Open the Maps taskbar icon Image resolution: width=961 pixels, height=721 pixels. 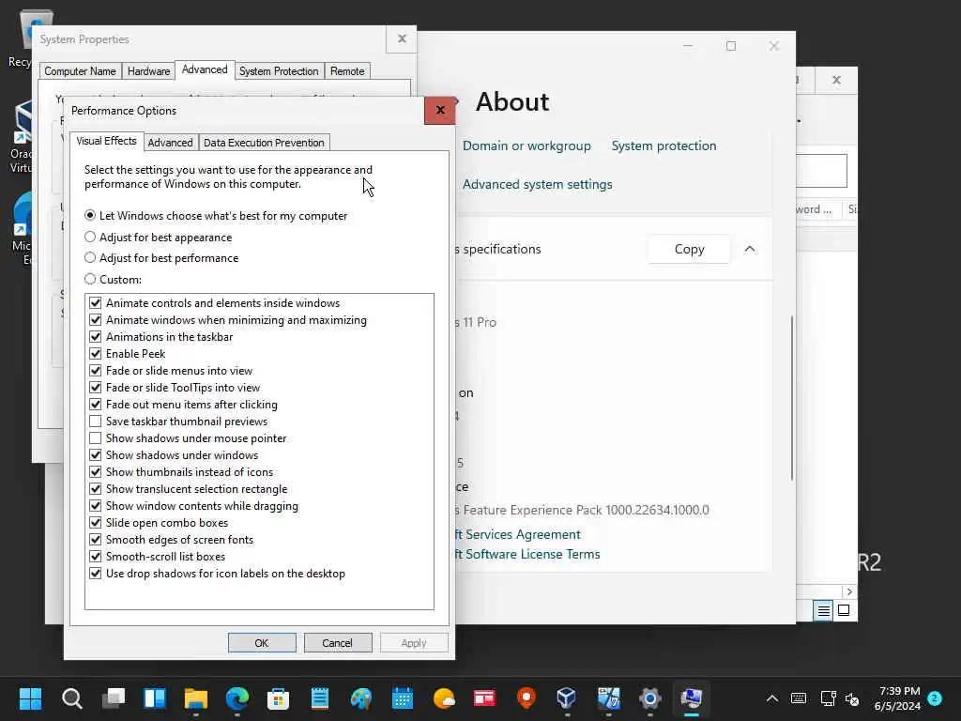click(526, 698)
